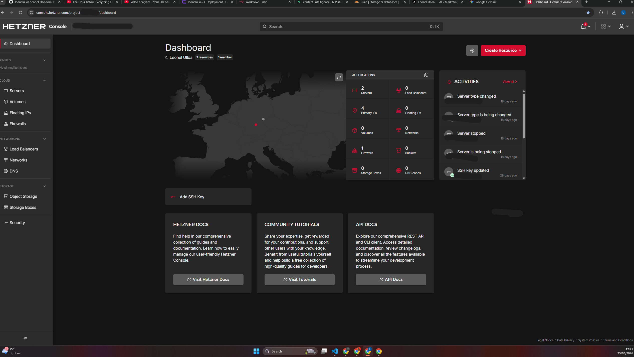Select Volumes from the Cloud sidebar
This screenshot has width=634, height=357.
point(17,102)
